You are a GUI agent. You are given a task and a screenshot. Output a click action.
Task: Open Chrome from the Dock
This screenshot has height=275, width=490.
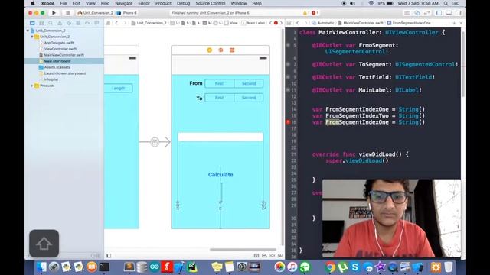click(x=330, y=267)
